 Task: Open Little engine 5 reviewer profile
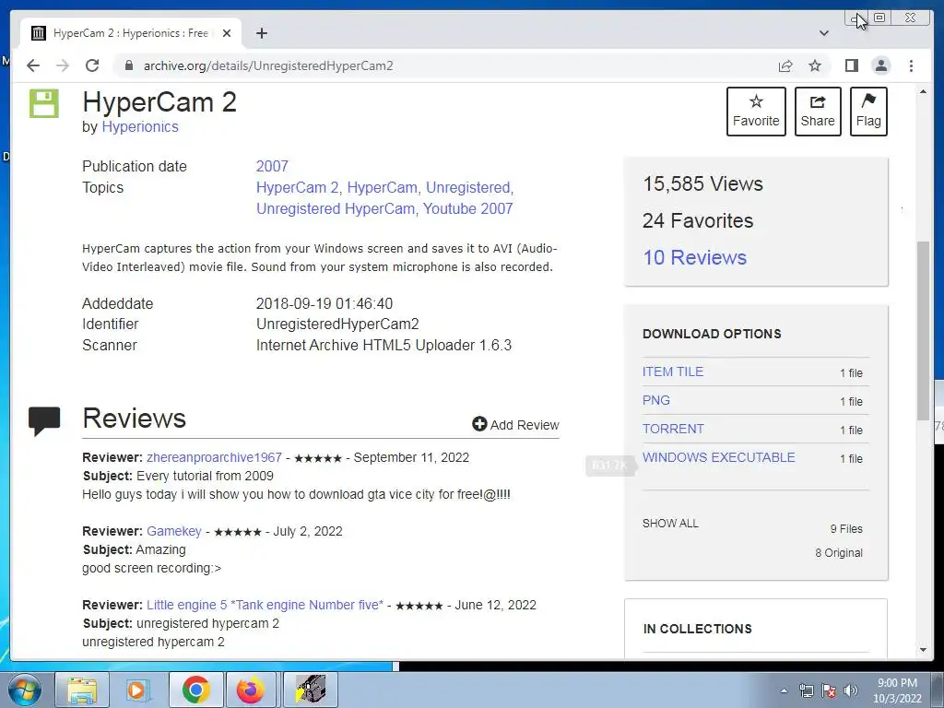point(265,605)
